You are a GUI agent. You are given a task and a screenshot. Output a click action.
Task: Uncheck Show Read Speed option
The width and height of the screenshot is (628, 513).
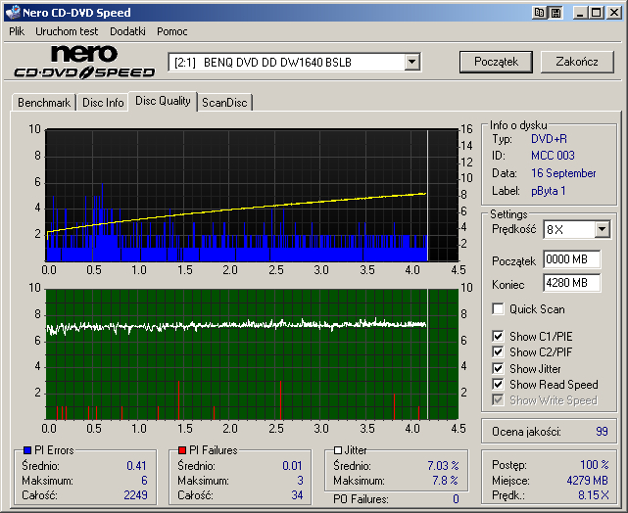tap(498, 384)
